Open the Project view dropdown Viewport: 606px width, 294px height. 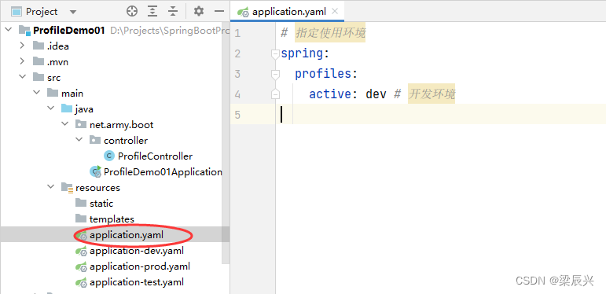pos(72,12)
